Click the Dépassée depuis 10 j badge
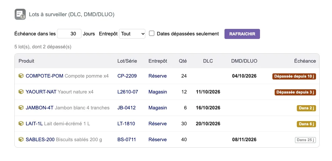 pos(294,76)
